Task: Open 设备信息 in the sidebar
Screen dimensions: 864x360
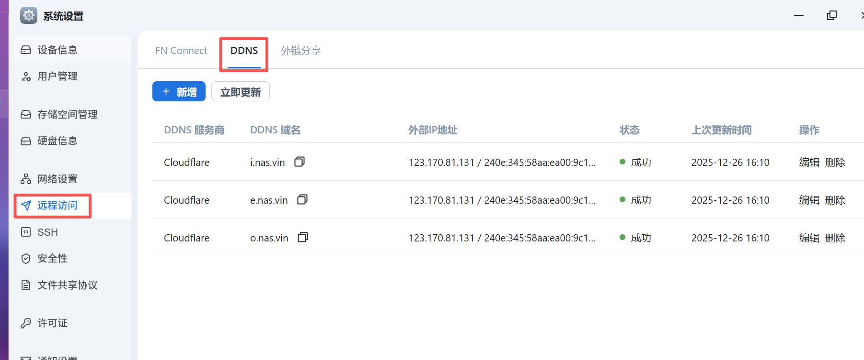Action: pos(73,50)
